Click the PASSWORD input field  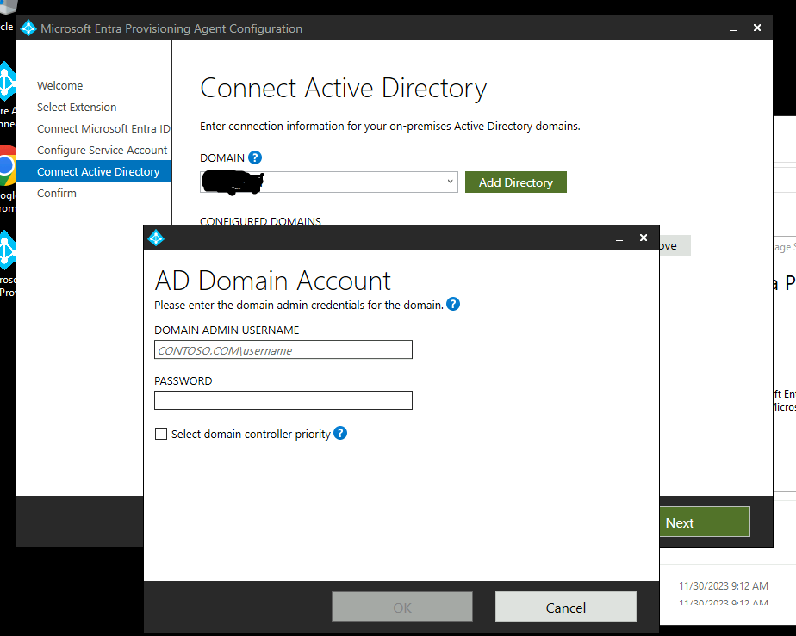click(283, 399)
